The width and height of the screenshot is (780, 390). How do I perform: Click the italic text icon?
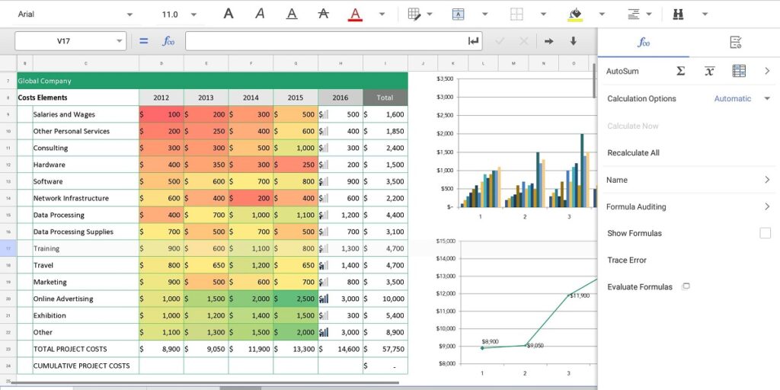coord(260,14)
